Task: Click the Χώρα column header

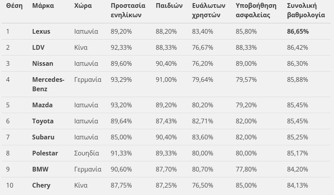Action: click(83, 6)
